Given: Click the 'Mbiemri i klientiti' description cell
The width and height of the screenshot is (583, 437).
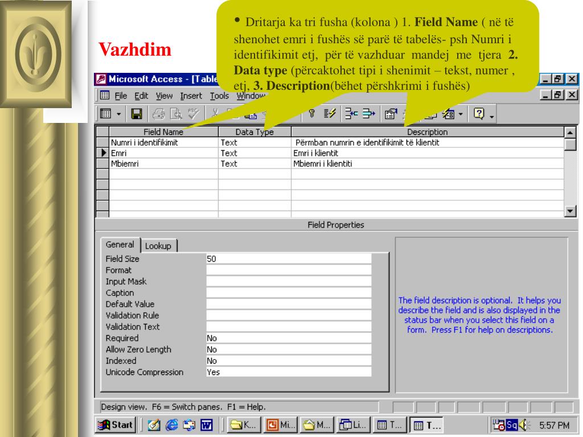Looking at the screenshot, I should coord(428,164).
